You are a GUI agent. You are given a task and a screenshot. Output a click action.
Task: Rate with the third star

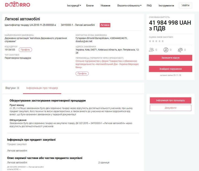pyautogui.click(x=156, y=41)
